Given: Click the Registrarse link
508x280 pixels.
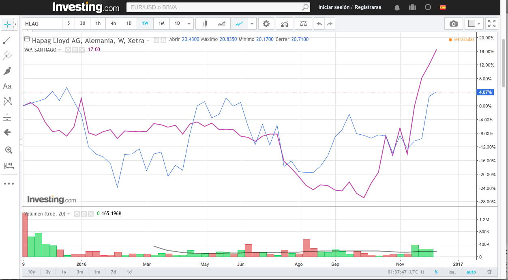Looking at the screenshot, I should click(368, 7).
